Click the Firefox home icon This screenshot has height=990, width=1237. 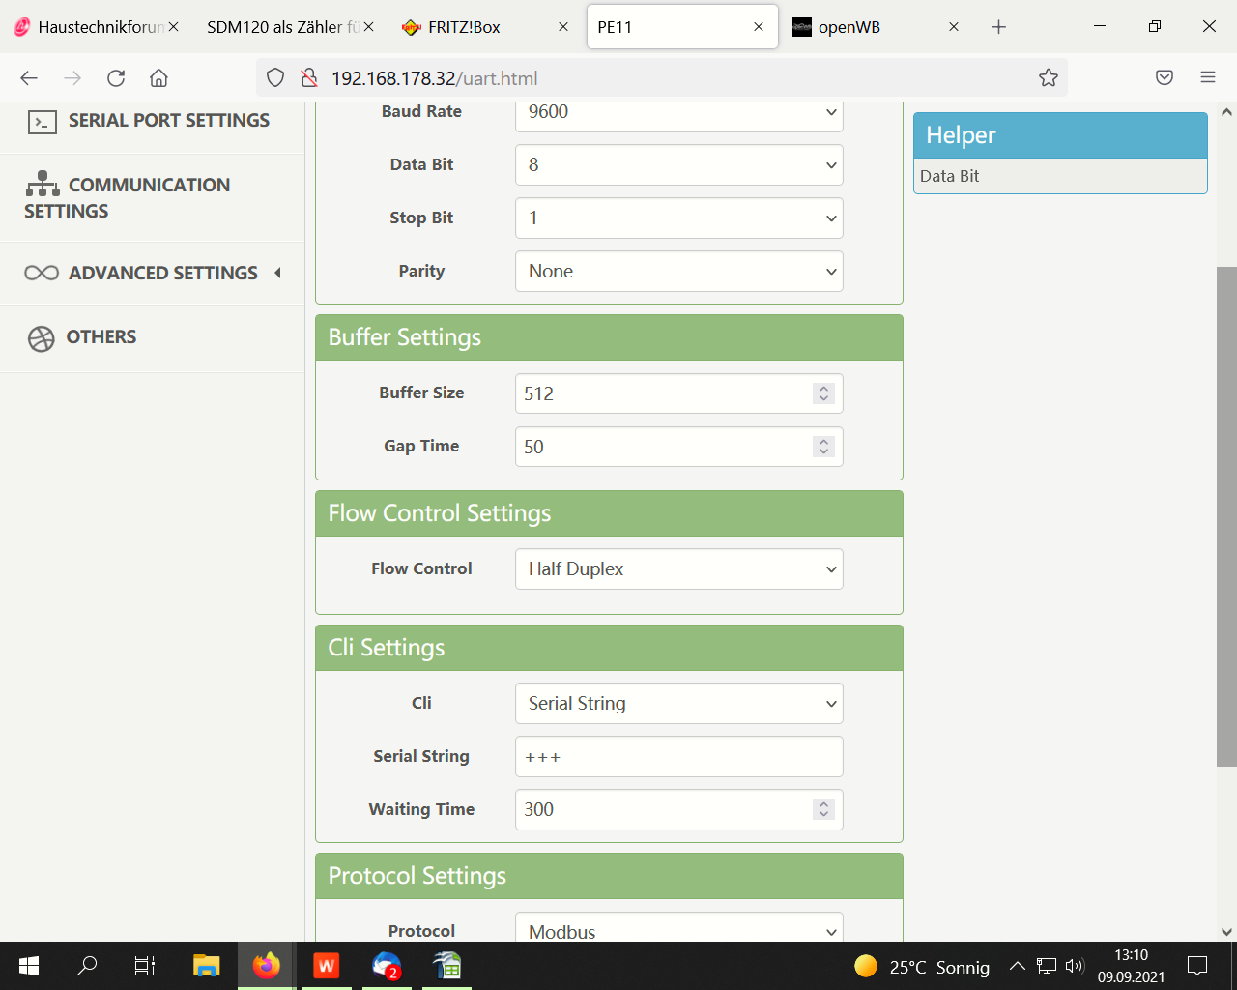[x=158, y=78]
